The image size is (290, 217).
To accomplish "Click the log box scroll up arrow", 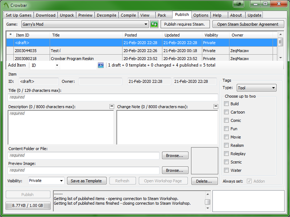I will coord(208,194).
